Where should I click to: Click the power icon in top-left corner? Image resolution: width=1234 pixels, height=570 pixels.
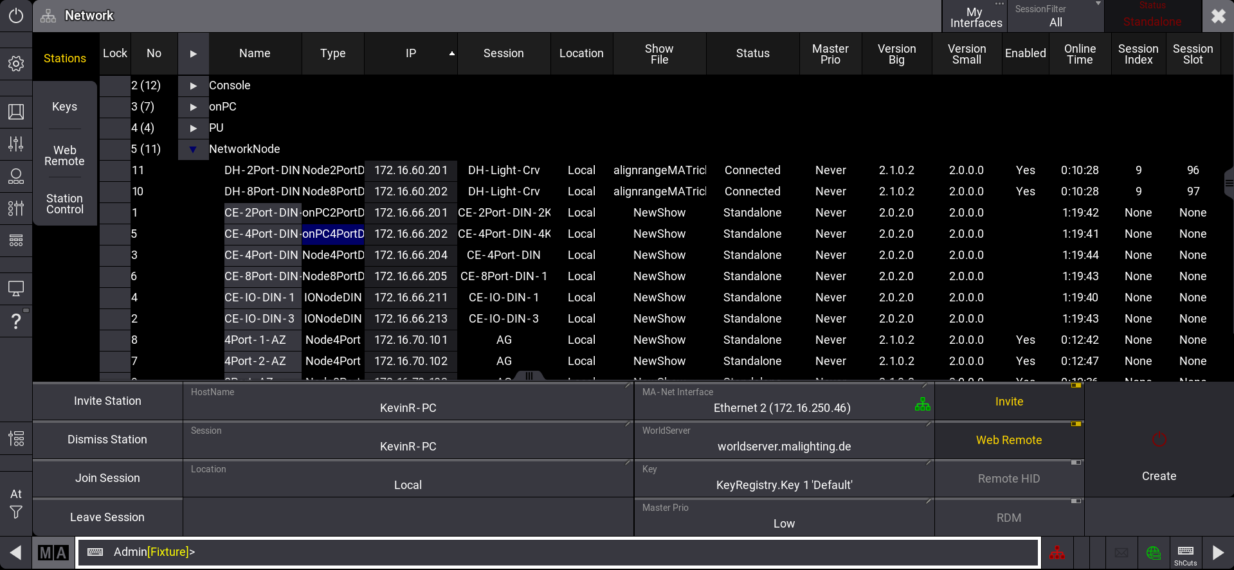coord(16,15)
